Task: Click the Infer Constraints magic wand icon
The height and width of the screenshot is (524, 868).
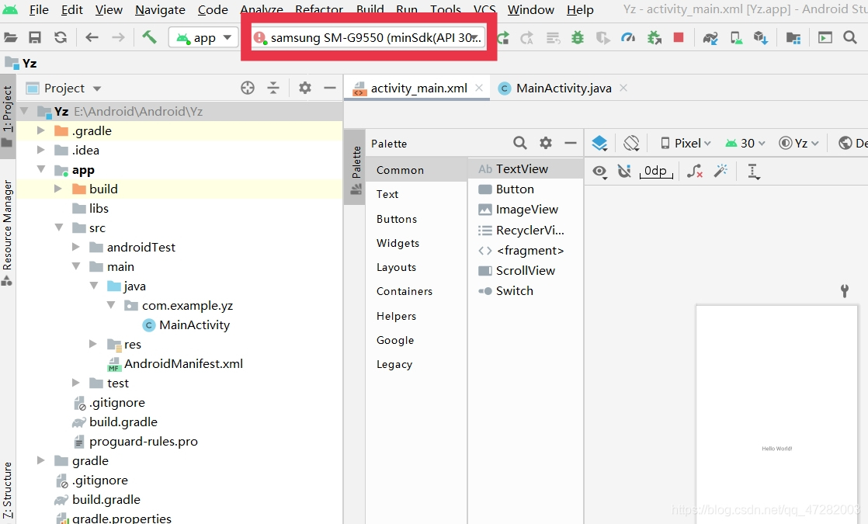Action: (721, 171)
